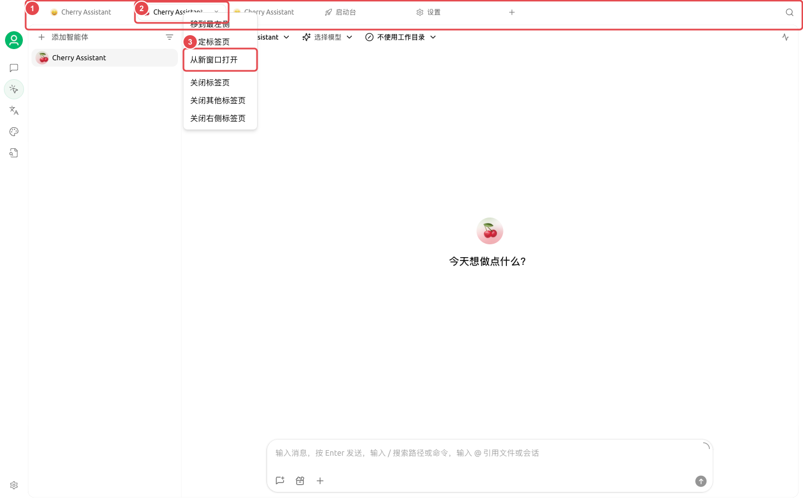Image resolution: width=803 pixels, height=502 pixels.
Task: Expand the assistant name dropdown chevron
Action: [x=286, y=37]
